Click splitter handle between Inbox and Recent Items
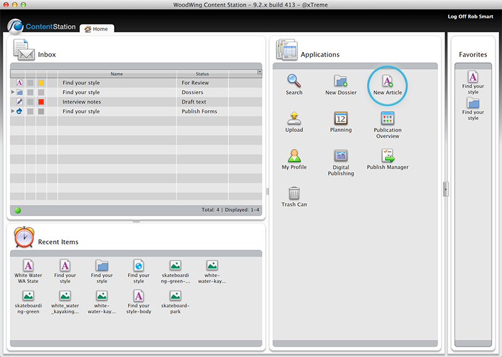Screen dimensions: 502x357 (136, 221)
